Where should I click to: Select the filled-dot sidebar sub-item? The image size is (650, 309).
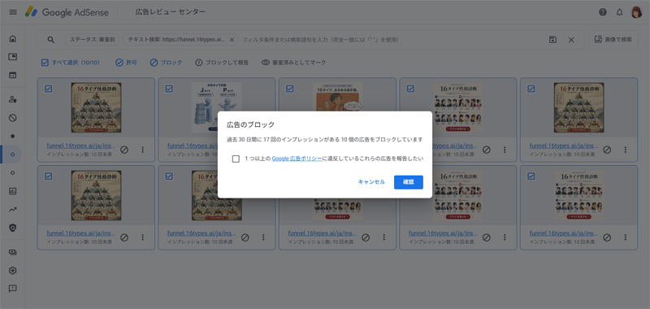pos(13,136)
